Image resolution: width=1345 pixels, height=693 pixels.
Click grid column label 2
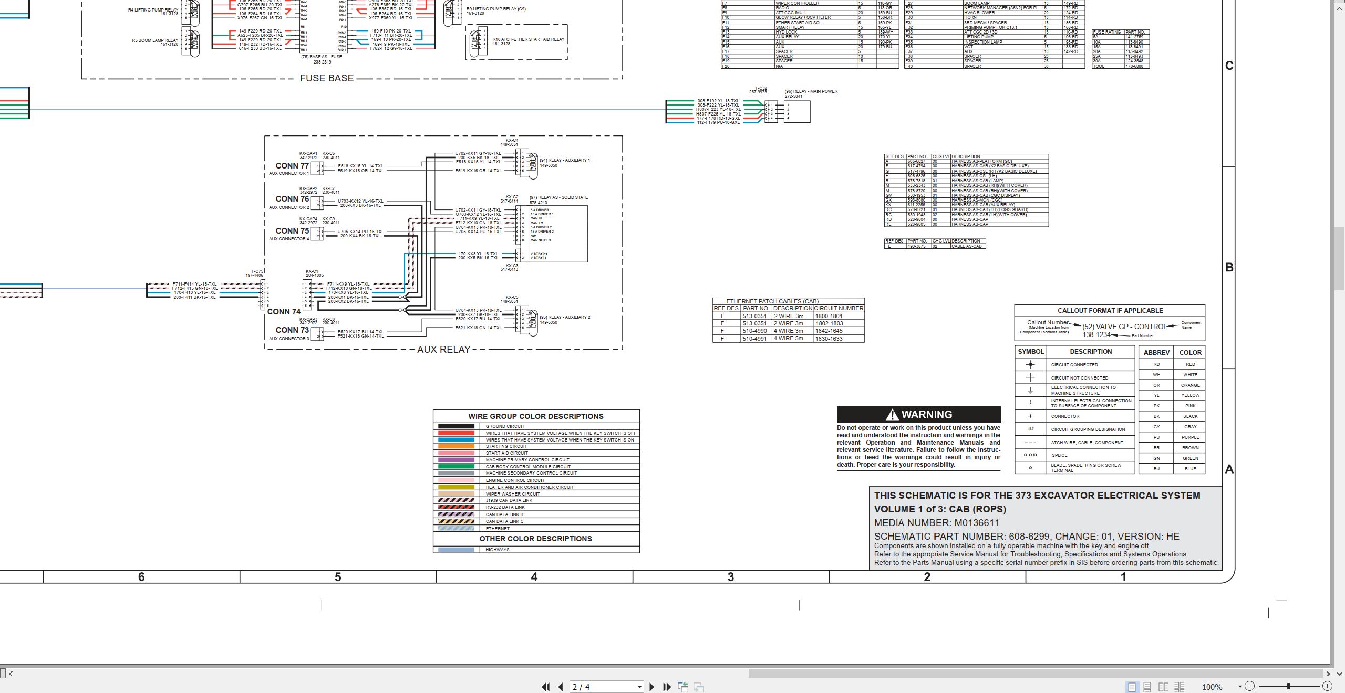pyautogui.click(x=927, y=577)
